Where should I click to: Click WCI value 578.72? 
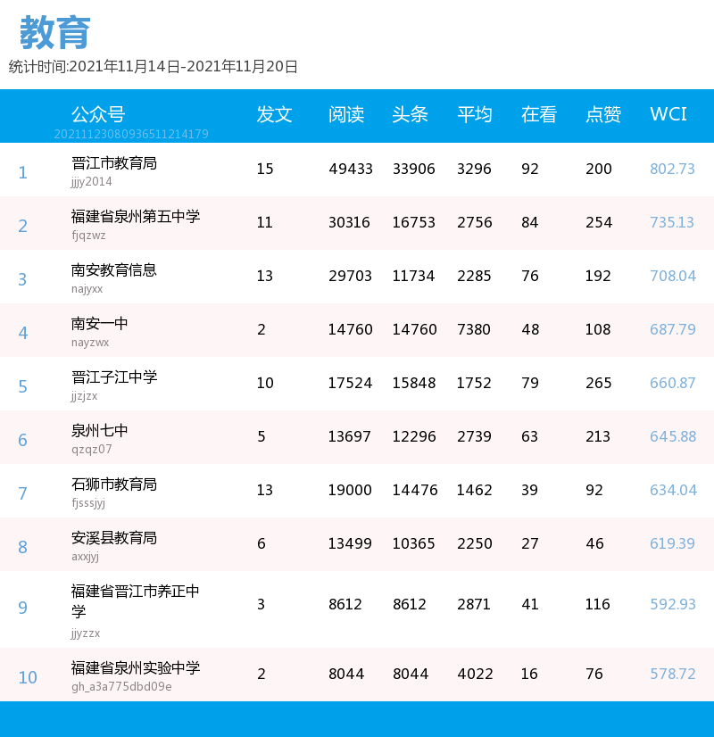[x=673, y=674]
